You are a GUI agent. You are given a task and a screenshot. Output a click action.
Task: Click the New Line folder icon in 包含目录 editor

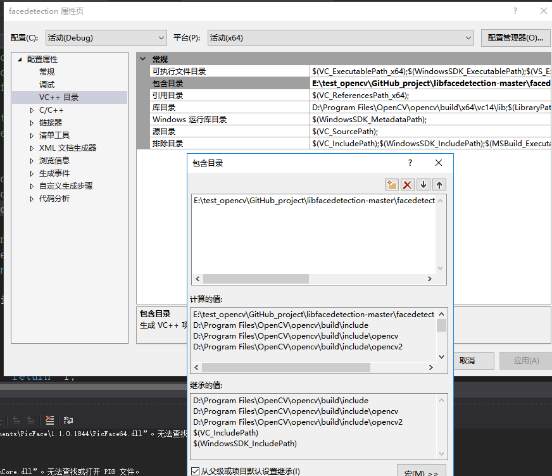(392, 184)
